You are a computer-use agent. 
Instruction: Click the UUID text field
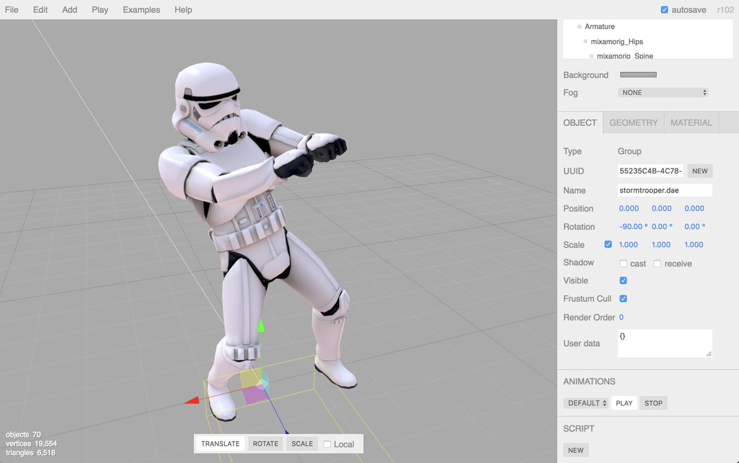pyautogui.click(x=650, y=171)
